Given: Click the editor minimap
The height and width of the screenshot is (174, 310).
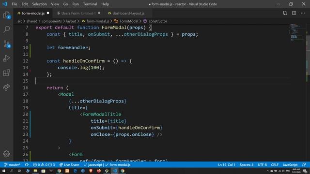Looking at the screenshot, I should [297, 32].
